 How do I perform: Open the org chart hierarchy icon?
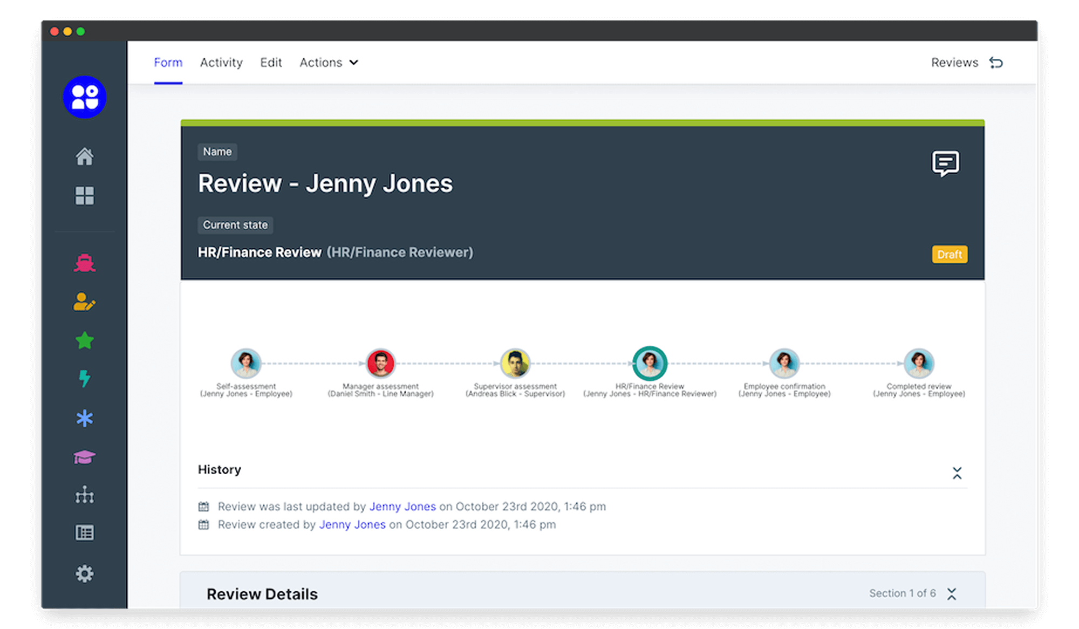[x=85, y=495]
